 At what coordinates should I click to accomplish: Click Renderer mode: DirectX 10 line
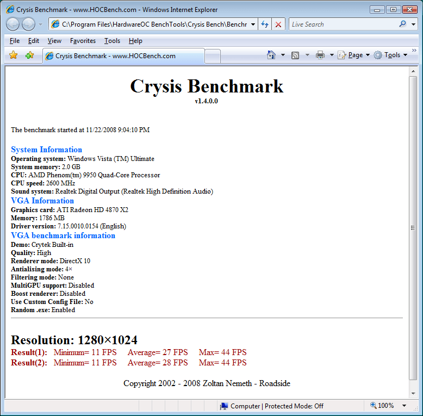[51, 261]
